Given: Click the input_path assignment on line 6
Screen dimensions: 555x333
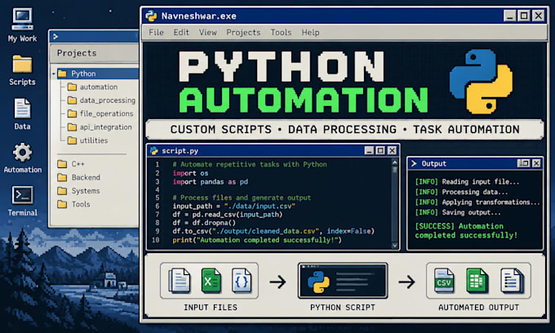Looking at the screenshot, I should [x=234, y=206].
